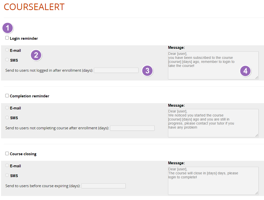Select SMS under Login reminder
Image resolution: width=264 pixels, height=200 pixels.
point(7,60)
